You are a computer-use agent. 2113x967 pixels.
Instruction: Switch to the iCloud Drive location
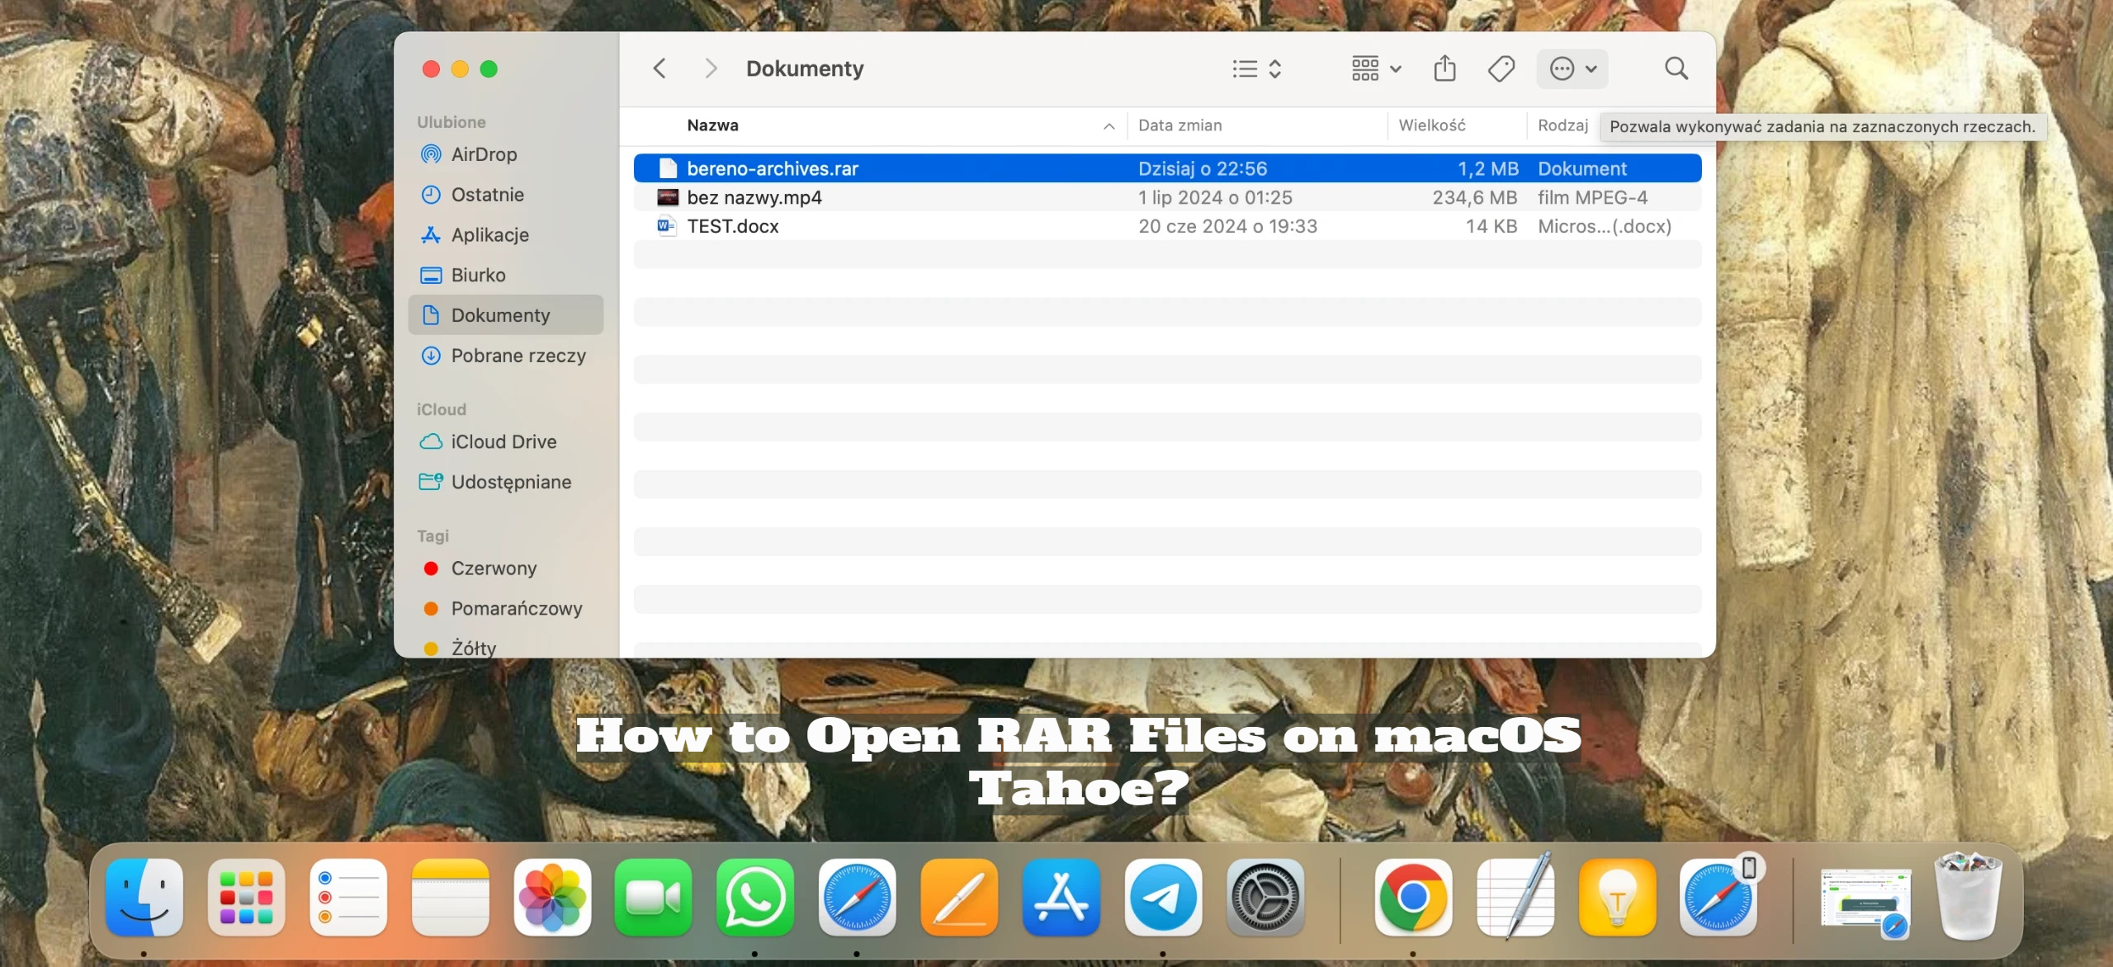[503, 441]
